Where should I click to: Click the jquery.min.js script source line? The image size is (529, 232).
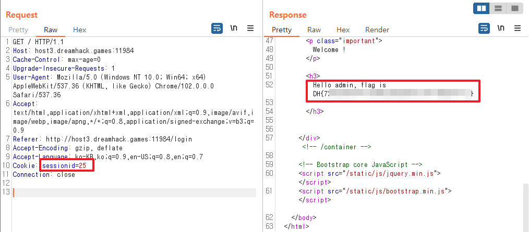370,174
